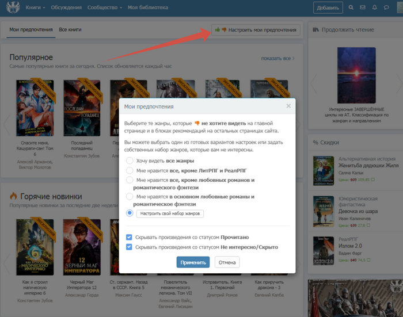Click left arrow of Популярное carousel
The image size is (403, 317).
(7, 124)
